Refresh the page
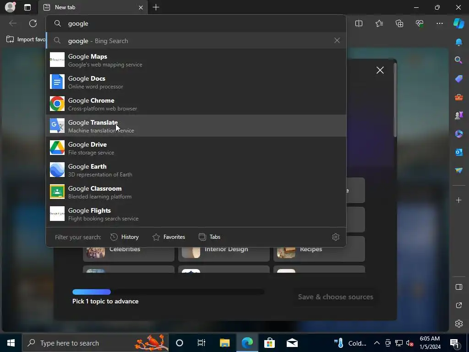Viewport: 469px width, 352px height. [x=33, y=23]
